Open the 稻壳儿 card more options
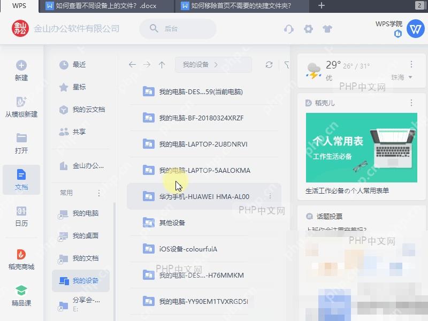The width and height of the screenshot is (428, 321). [411, 103]
